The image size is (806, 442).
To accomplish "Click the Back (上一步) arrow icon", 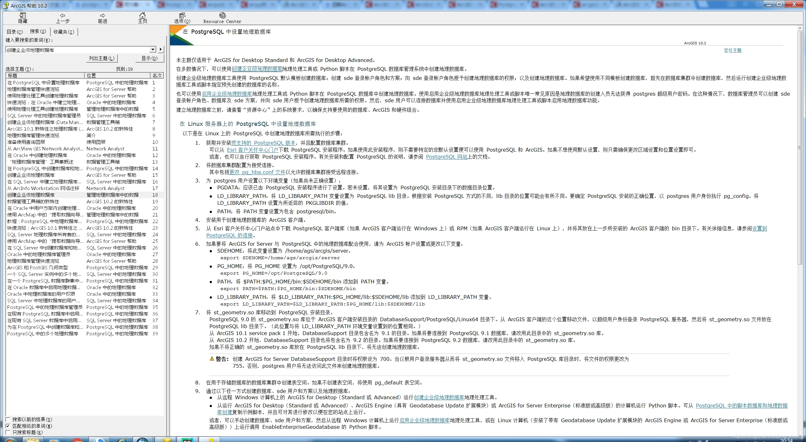I will [63, 15].
